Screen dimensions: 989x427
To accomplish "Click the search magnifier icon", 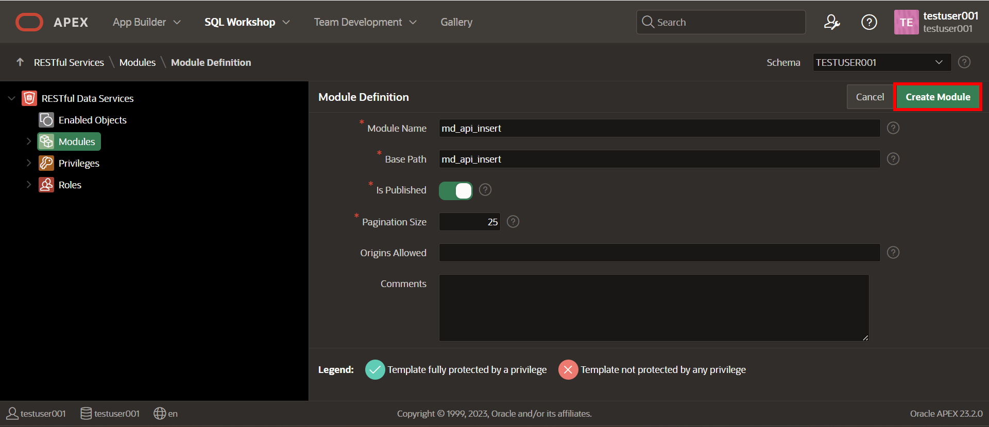I will pos(648,22).
